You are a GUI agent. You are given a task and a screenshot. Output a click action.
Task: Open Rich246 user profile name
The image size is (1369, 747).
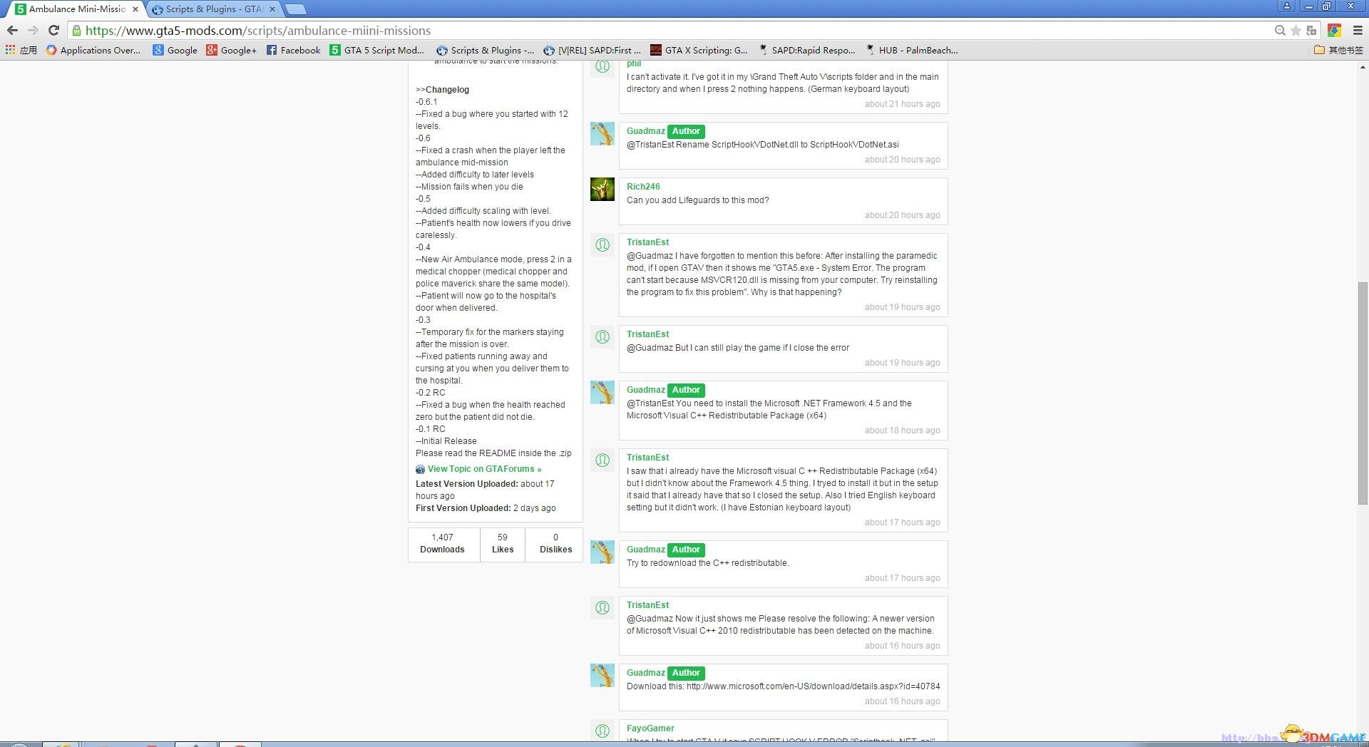click(x=643, y=187)
